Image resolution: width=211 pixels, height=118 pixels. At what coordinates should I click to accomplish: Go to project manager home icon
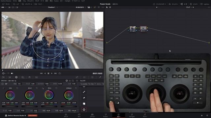(x=202, y=115)
